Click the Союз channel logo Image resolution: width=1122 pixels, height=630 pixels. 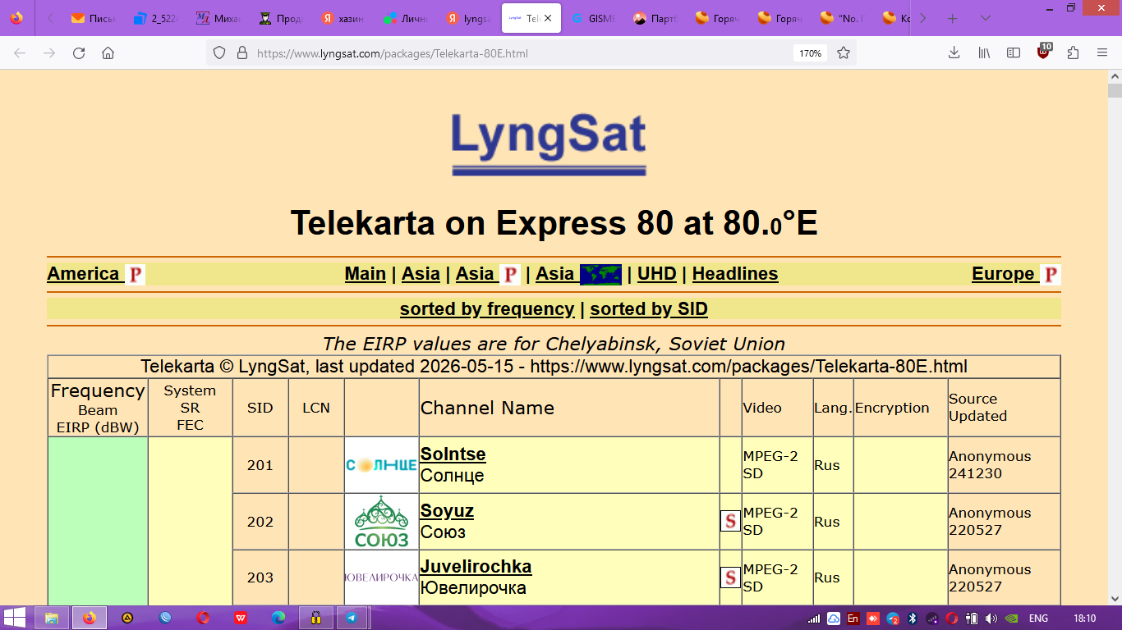pyautogui.click(x=381, y=522)
